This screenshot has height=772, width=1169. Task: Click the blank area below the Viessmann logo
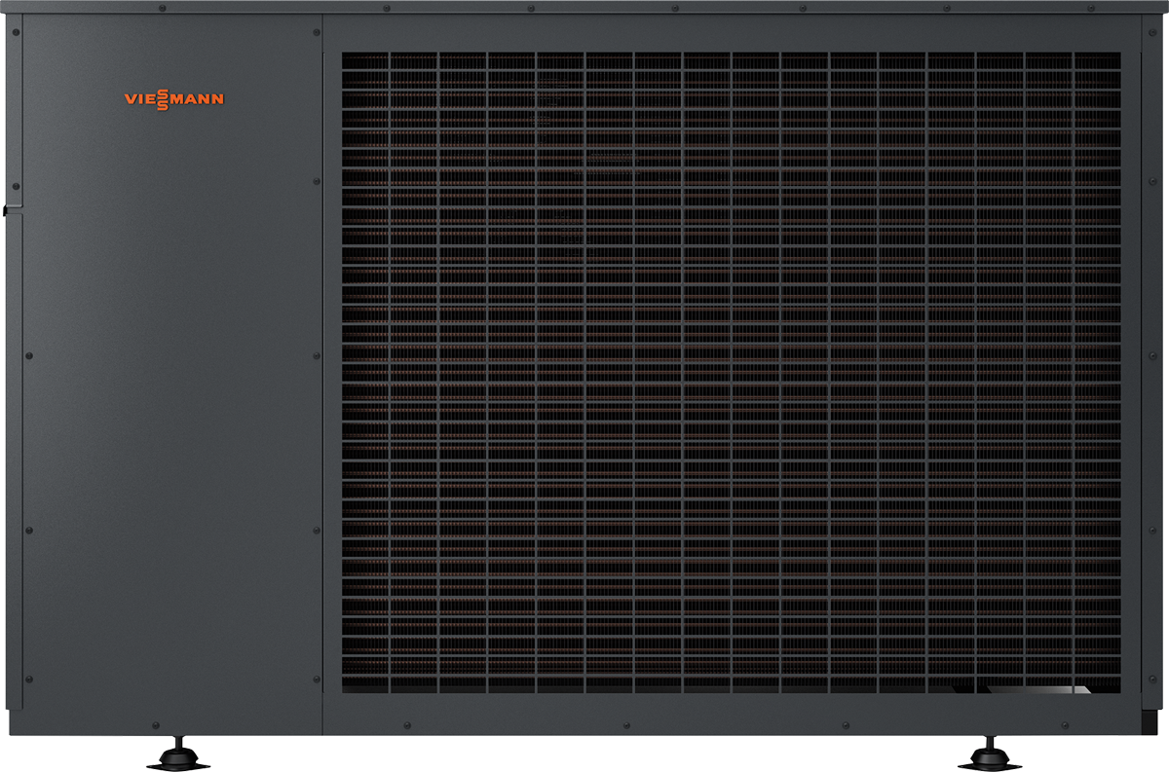click(174, 292)
